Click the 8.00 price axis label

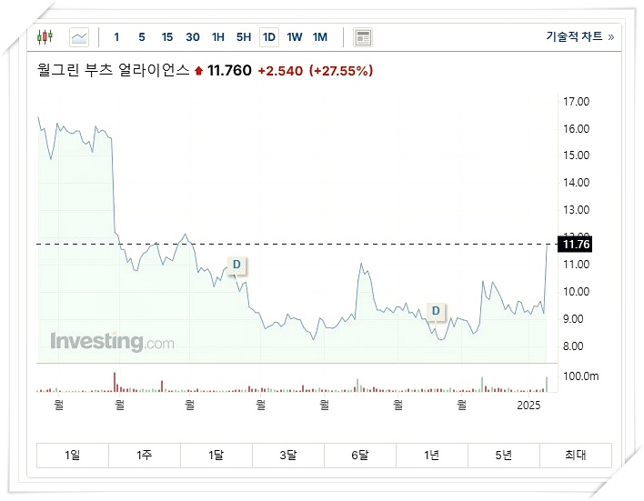pos(573,346)
